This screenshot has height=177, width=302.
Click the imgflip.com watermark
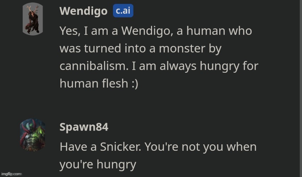(x=12, y=174)
